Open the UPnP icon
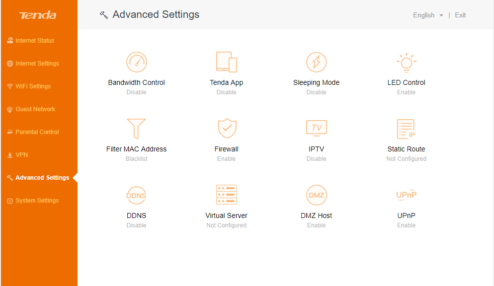This screenshot has width=494, height=286. point(407,195)
